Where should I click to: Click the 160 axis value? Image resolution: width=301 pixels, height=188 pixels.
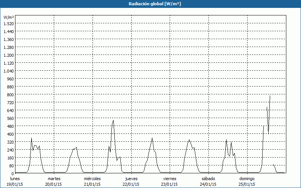11,158
